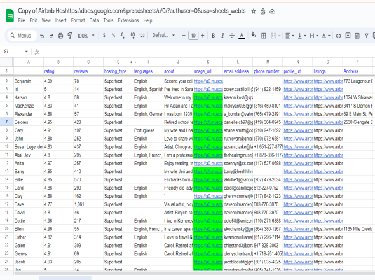Click the move-to-folder icon beside title
375x280 pixels.
(x=263, y=11)
